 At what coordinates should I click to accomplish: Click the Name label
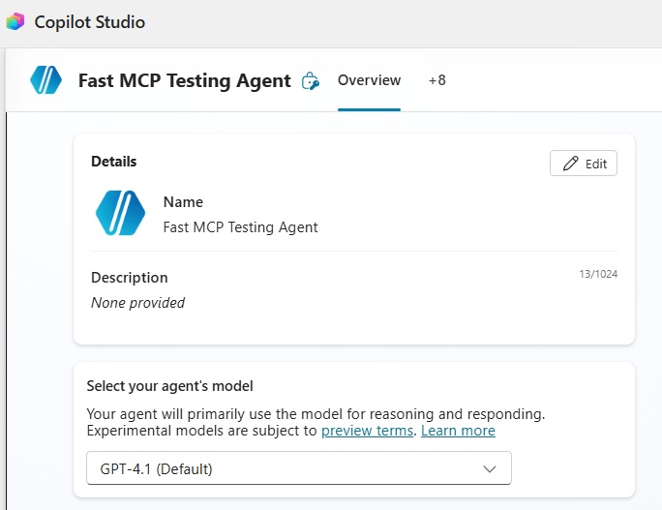pos(183,202)
